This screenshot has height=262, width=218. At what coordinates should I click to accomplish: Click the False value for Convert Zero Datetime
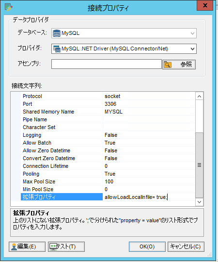coord(149,158)
